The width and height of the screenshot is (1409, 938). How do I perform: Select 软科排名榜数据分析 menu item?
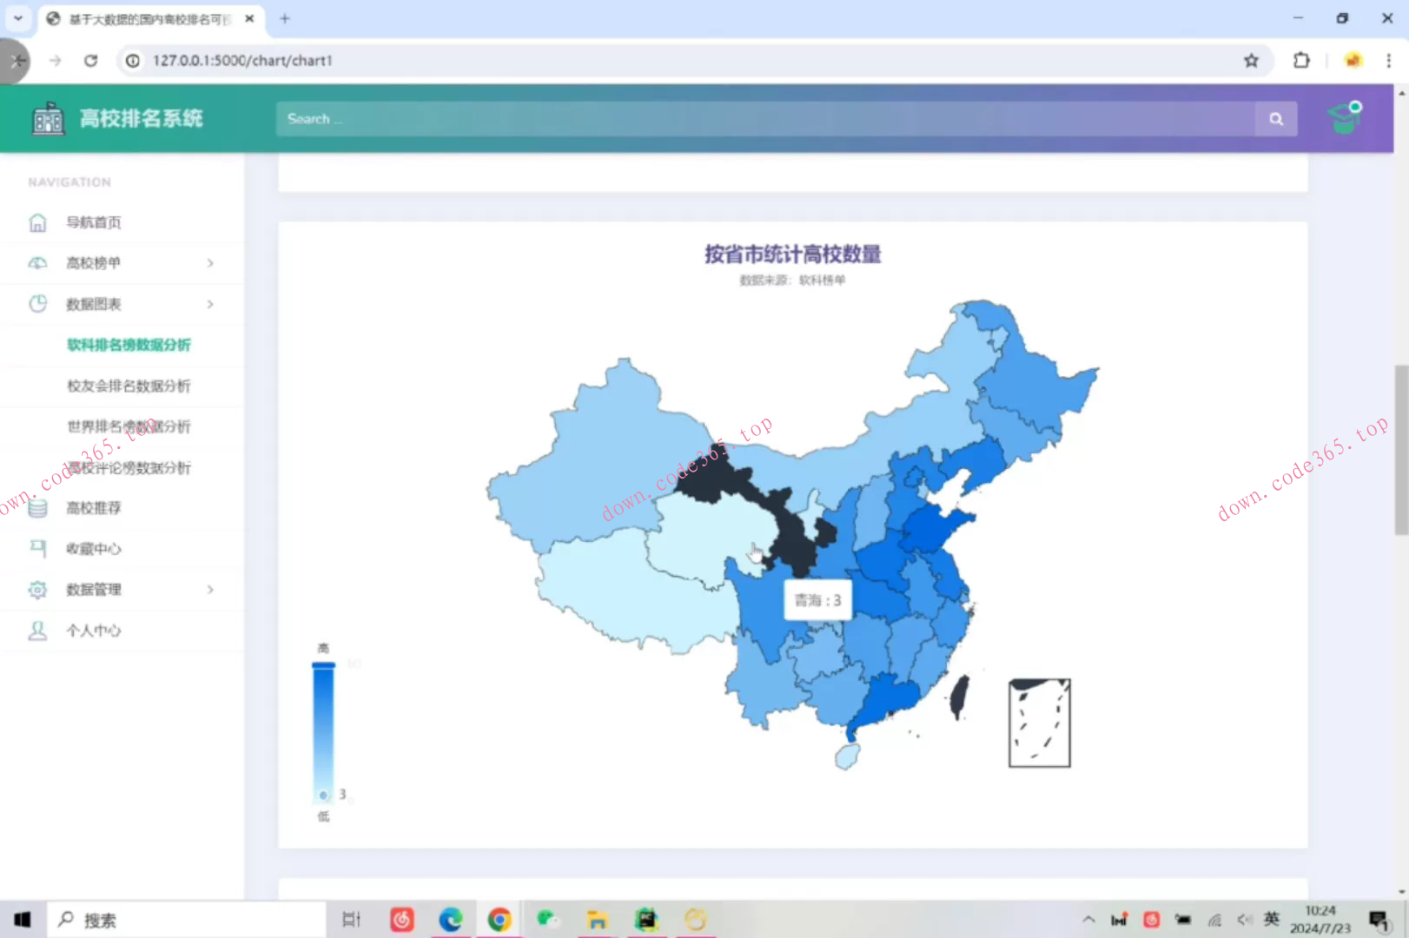click(129, 345)
